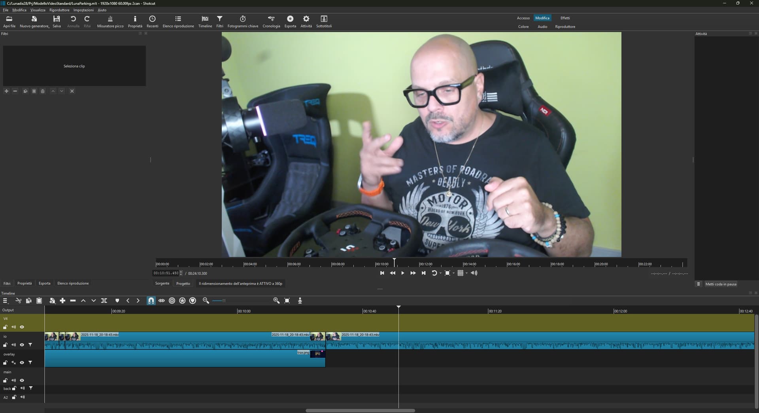Viewport: 759px width, 413px height.
Task: Click the Metti coda in pausa button
Action: click(721, 284)
